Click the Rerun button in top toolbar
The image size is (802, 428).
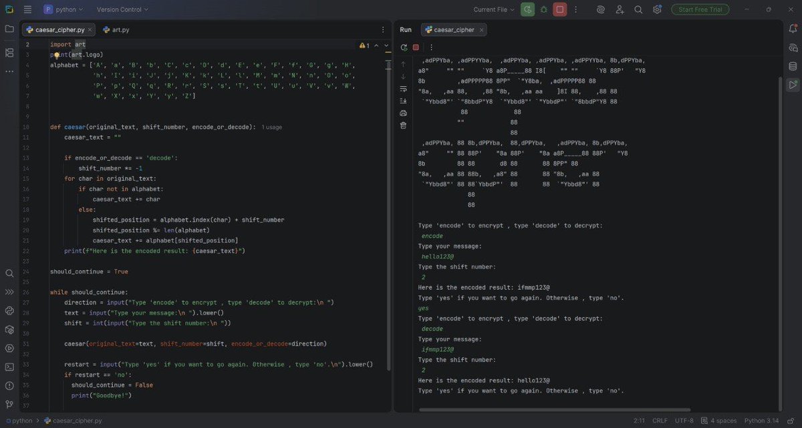[x=528, y=9]
